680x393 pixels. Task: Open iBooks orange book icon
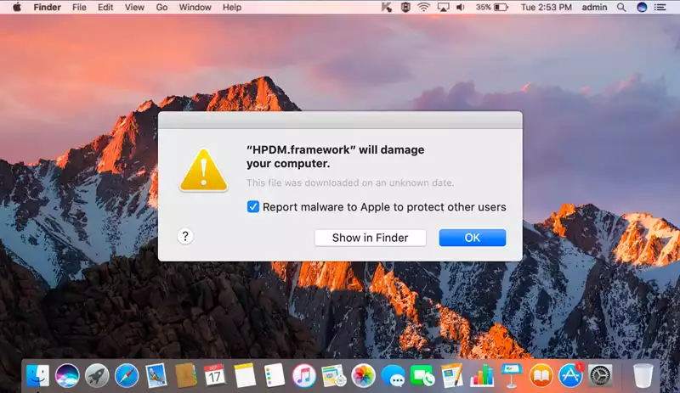pos(541,376)
